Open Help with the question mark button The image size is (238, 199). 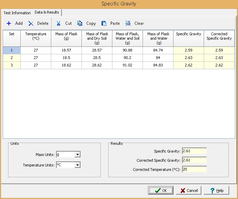(217, 190)
